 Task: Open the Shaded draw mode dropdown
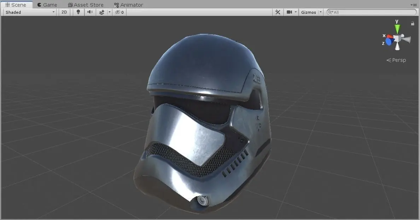[30, 12]
